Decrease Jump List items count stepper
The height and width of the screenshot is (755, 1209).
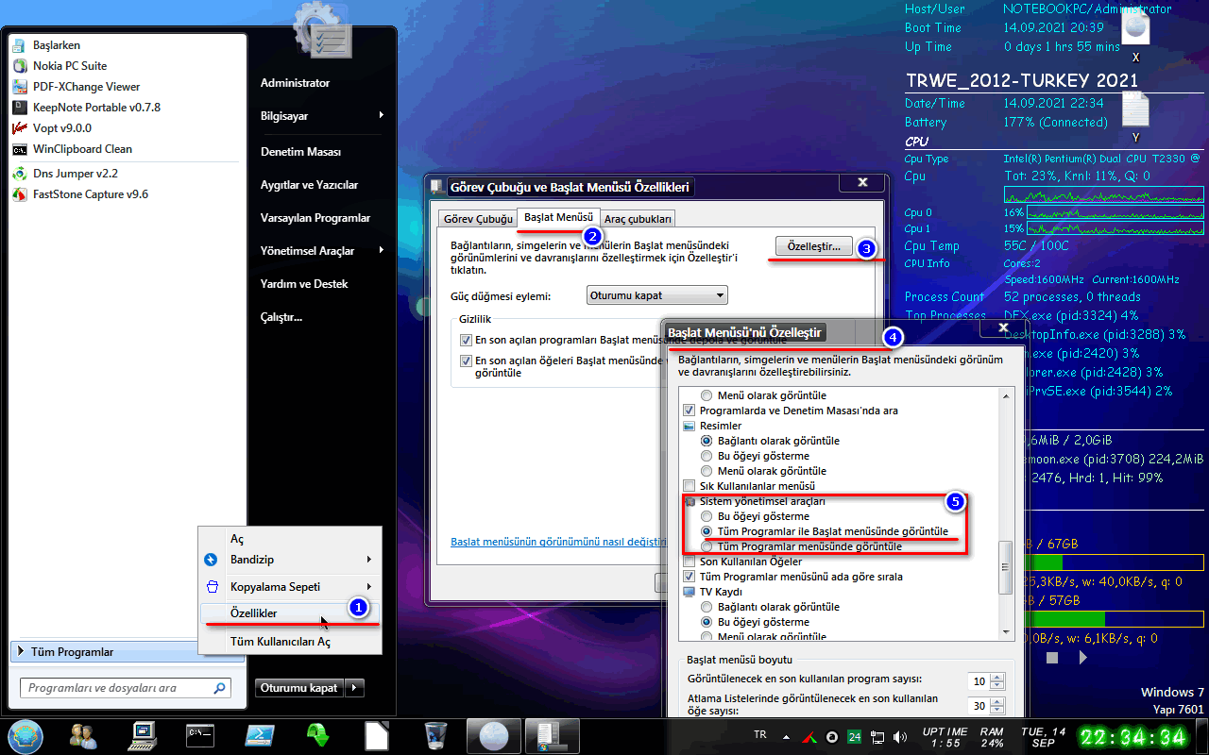(x=996, y=711)
